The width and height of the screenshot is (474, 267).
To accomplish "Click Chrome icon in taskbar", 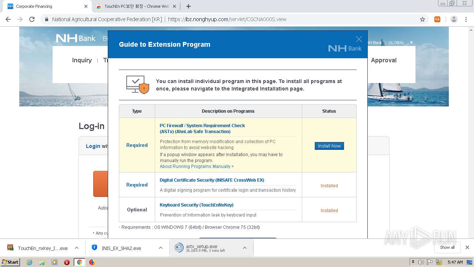I will click(x=79, y=262).
